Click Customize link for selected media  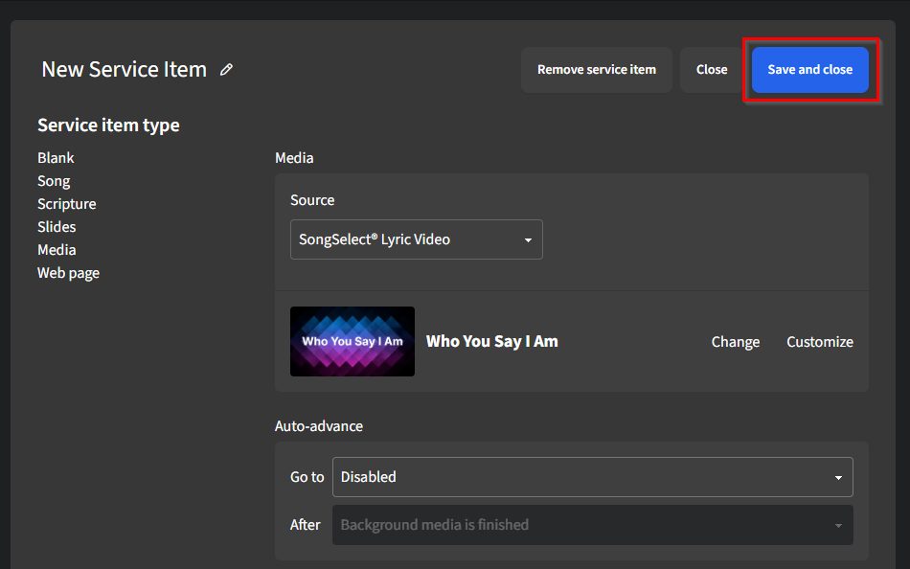pyautogui.click(x=819, y=342)
